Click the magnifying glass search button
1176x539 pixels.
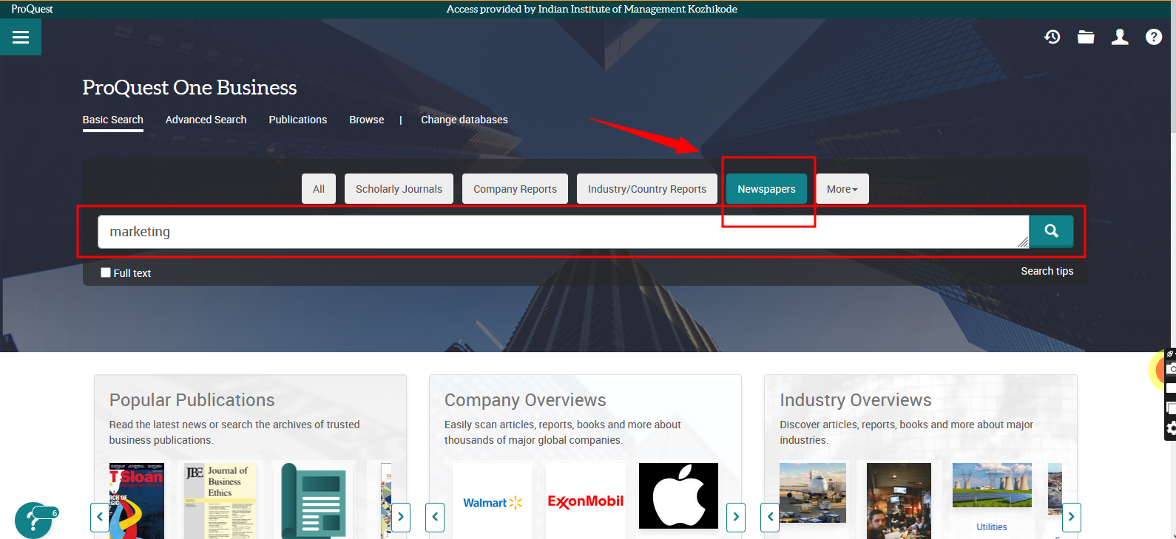point(1051,231)
